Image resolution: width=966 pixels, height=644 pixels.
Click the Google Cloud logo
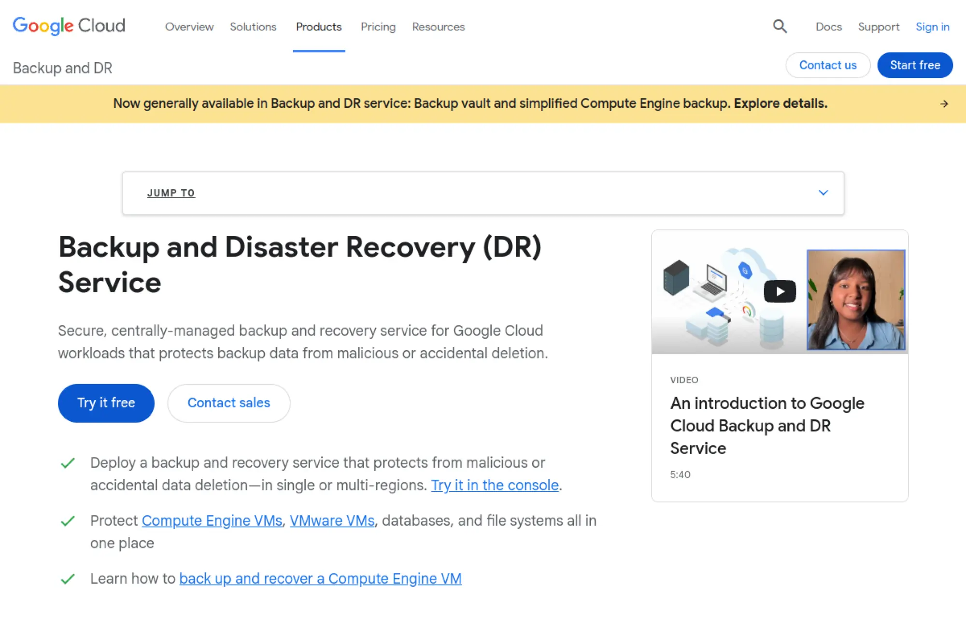tap(69, 26)
